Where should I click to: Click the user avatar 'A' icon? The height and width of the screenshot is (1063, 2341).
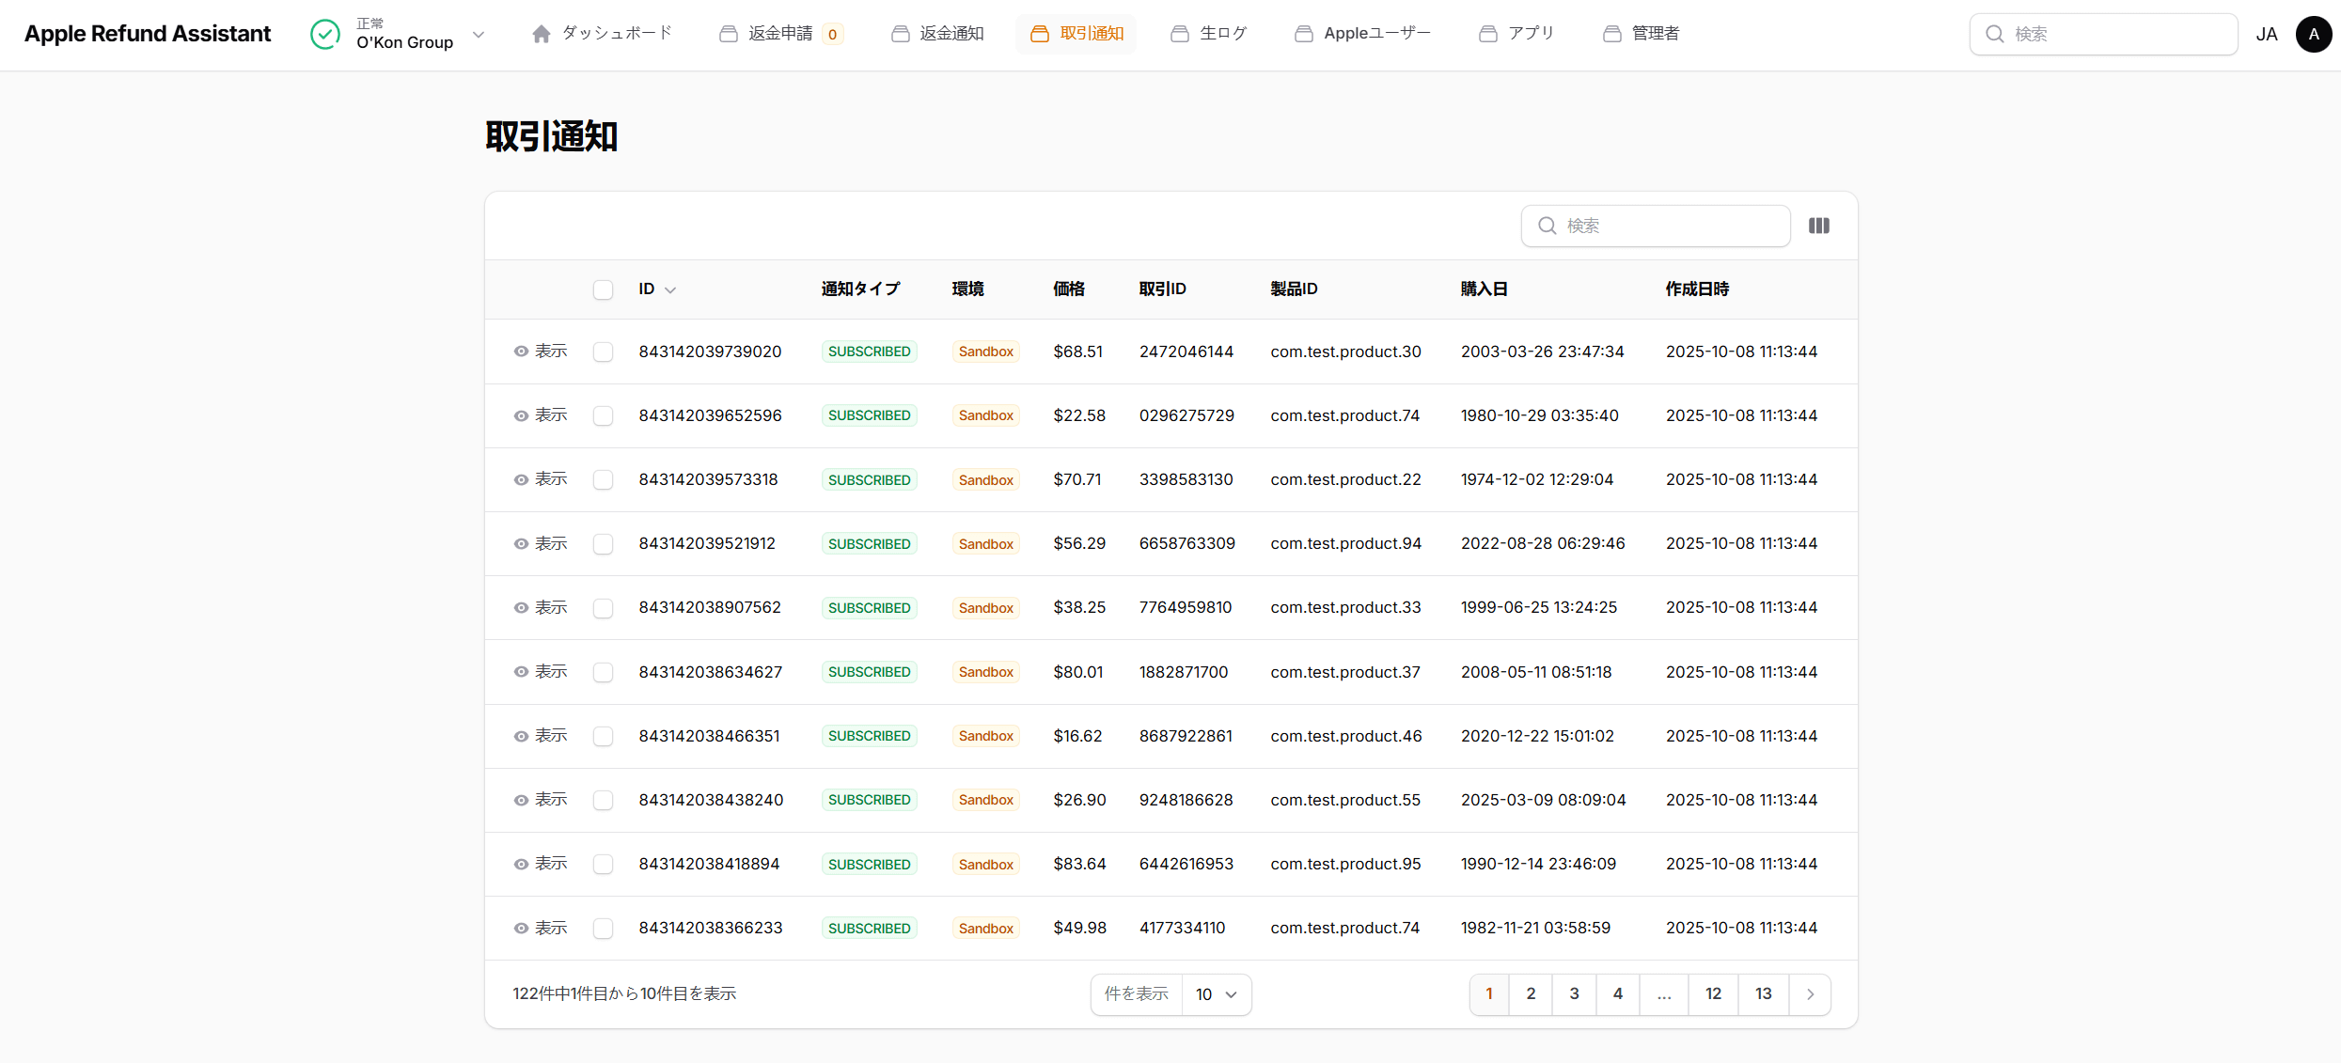click(2313, 34)
